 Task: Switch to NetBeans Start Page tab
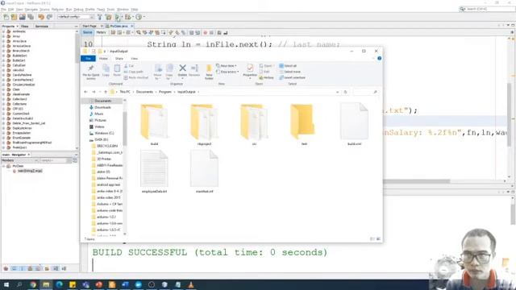point(89,26)
